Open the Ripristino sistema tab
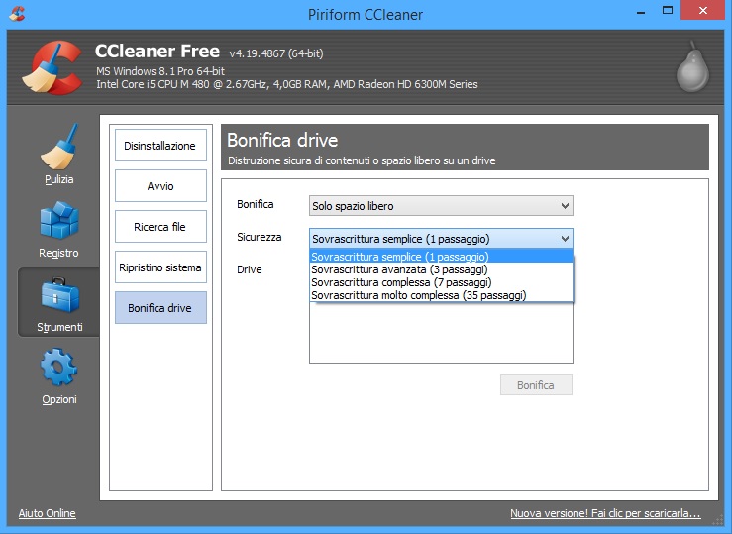 pos(160,267)
